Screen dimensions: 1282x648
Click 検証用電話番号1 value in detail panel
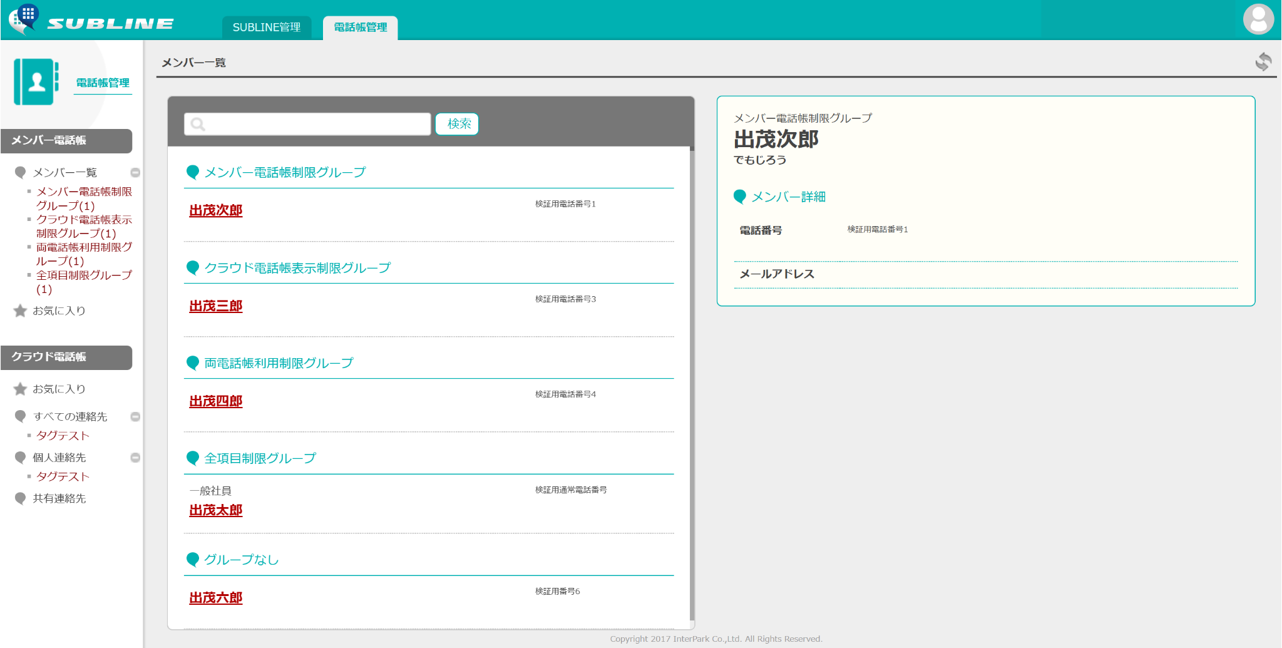coord(878,230)
